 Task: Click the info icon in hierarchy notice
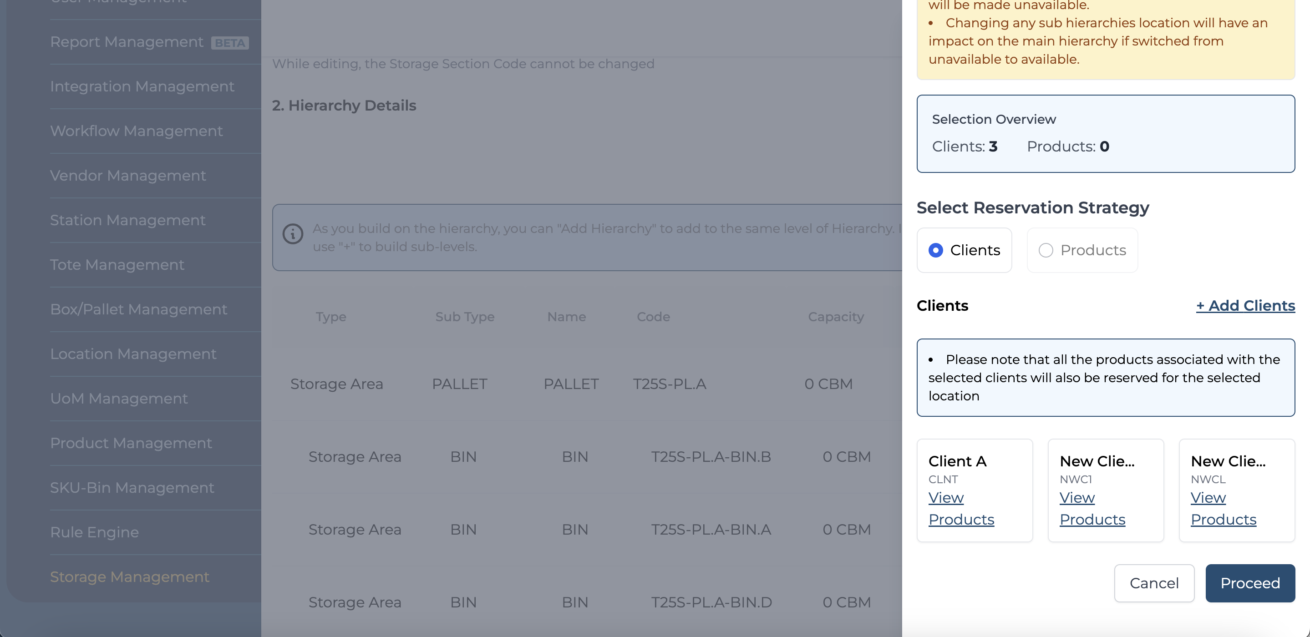tap(293, 234)
